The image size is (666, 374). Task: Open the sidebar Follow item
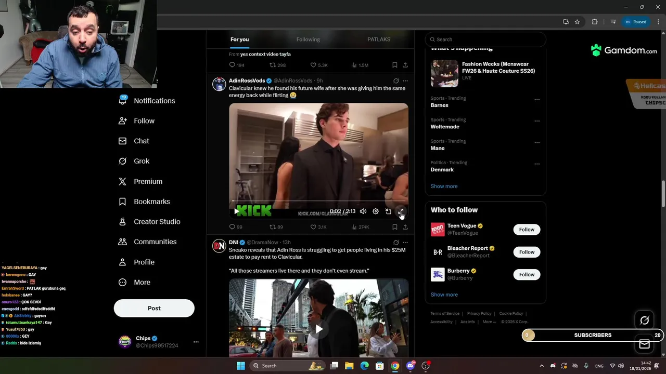136,121
